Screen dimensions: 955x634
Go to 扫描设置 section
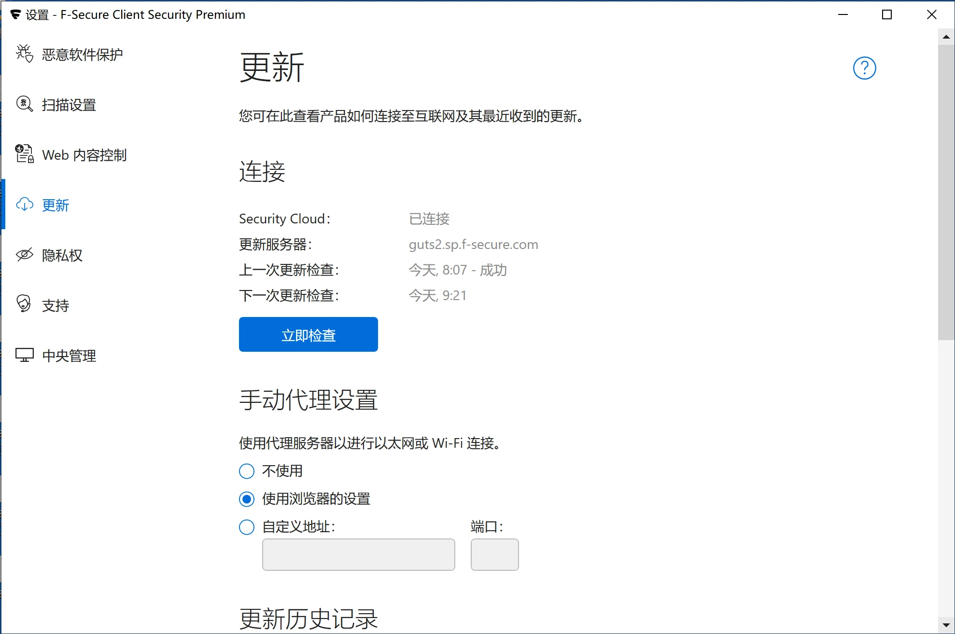(69, 105)
